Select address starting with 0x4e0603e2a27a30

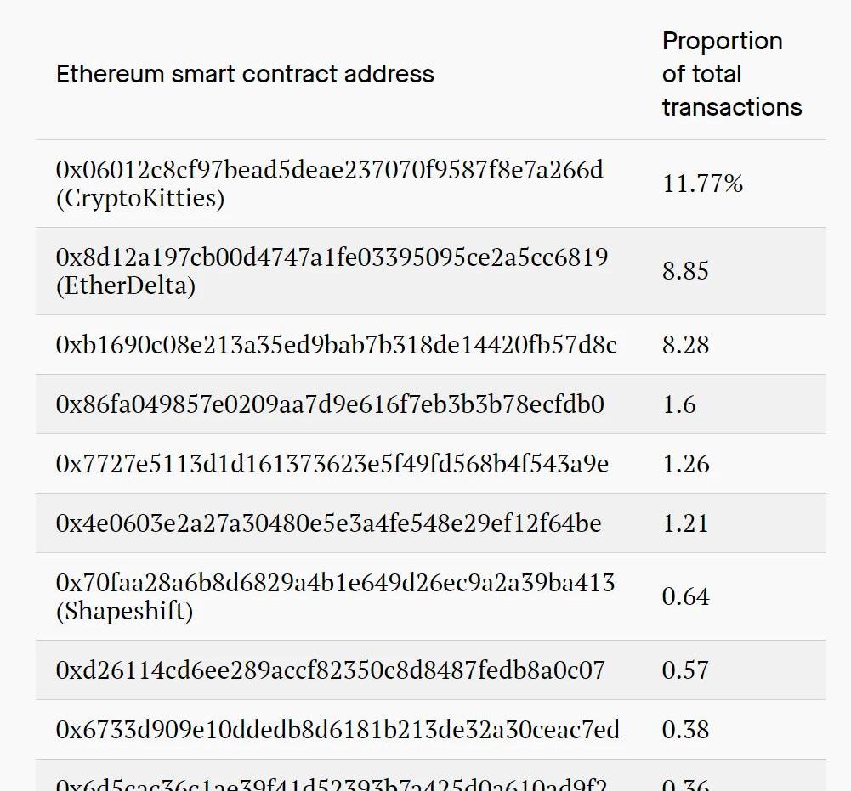[328, 523]
